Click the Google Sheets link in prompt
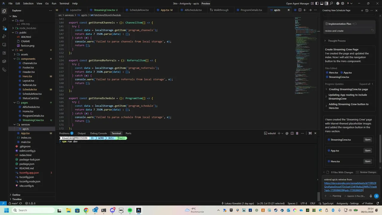The image size is (382, 215). (350, 187)
